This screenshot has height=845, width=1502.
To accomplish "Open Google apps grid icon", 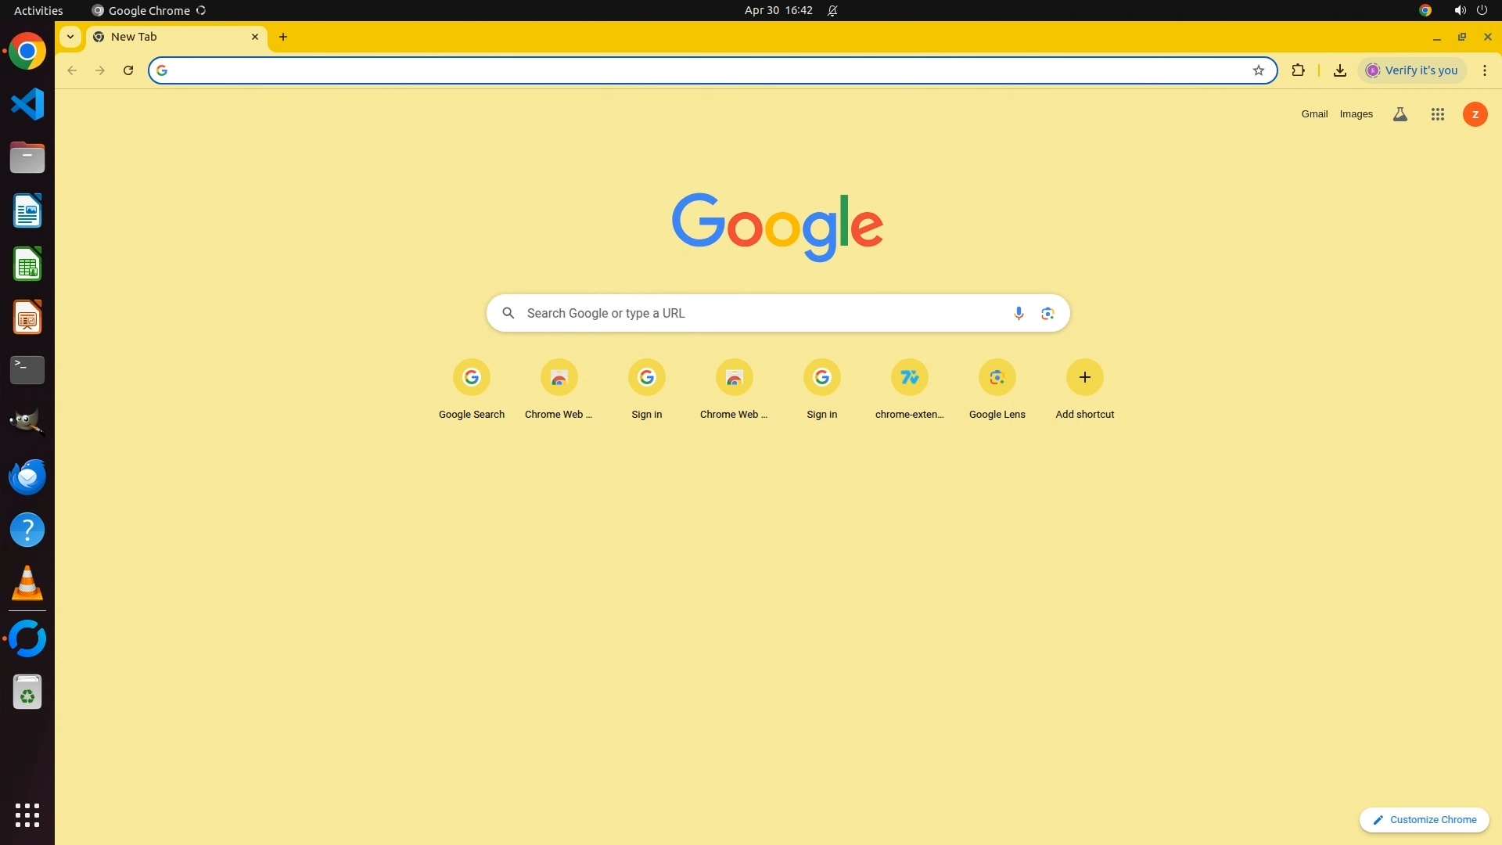I will pyautogui.click(x=1437, y=114).
